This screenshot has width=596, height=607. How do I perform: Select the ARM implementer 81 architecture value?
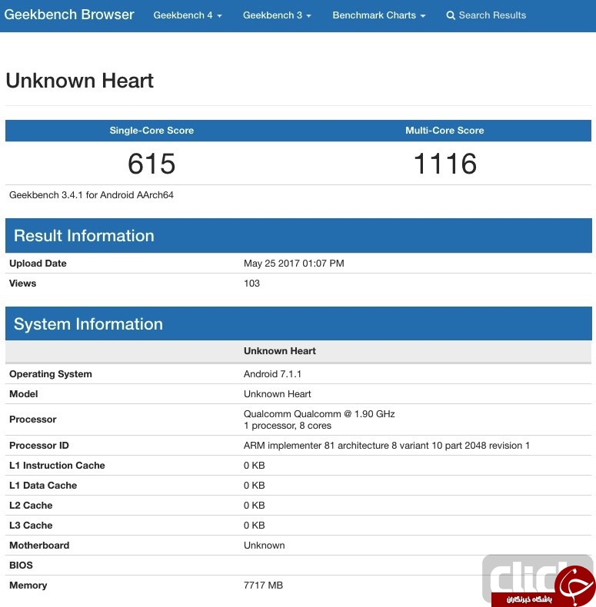386,446
